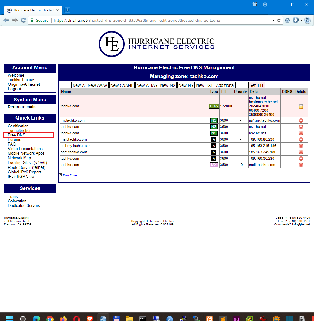This screenshot has width=314, height=321.
Task: Open the Video Presentations link
Action: (25, 149)
